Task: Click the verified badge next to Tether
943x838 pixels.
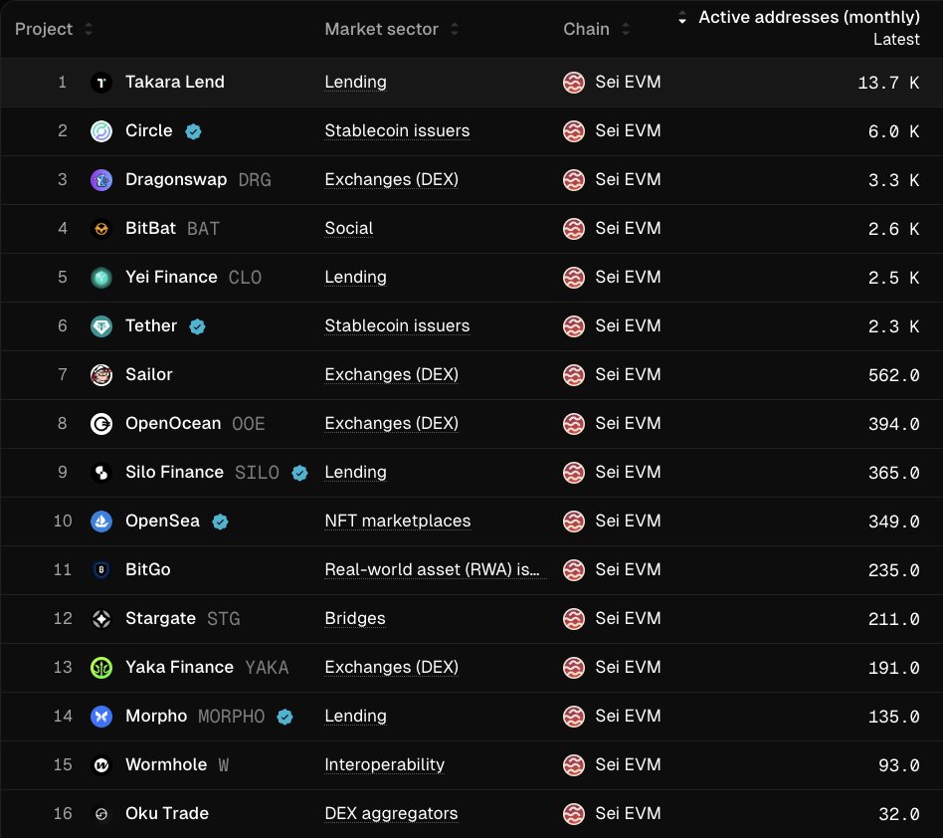Action: click(197, 326)
